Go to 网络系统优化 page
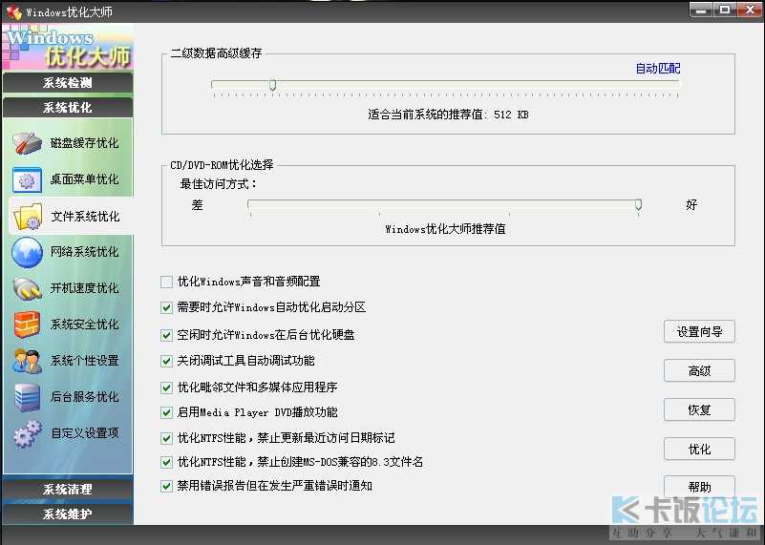Screen dimensions: 765x545 coord(84,252)
